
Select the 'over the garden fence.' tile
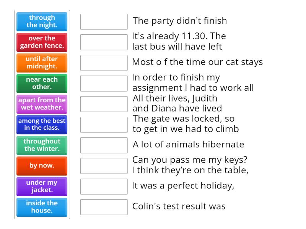[42, 42]
